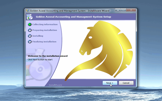This screenshot has width=162, height=101.
Task: Select the Finalizing installation label
Action: [44, 42]
